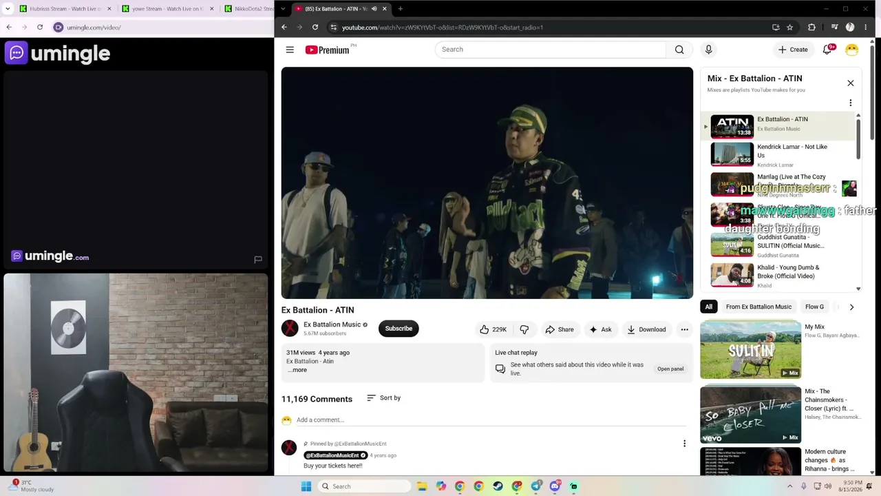
Task: Click the Ex Battalion Music channel name
Action: (332, 324)
